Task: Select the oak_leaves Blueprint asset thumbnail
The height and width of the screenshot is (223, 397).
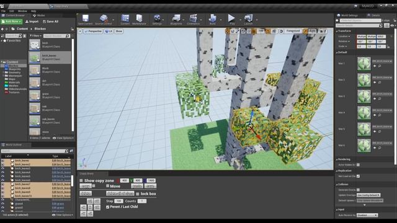Action: (35, 121)
